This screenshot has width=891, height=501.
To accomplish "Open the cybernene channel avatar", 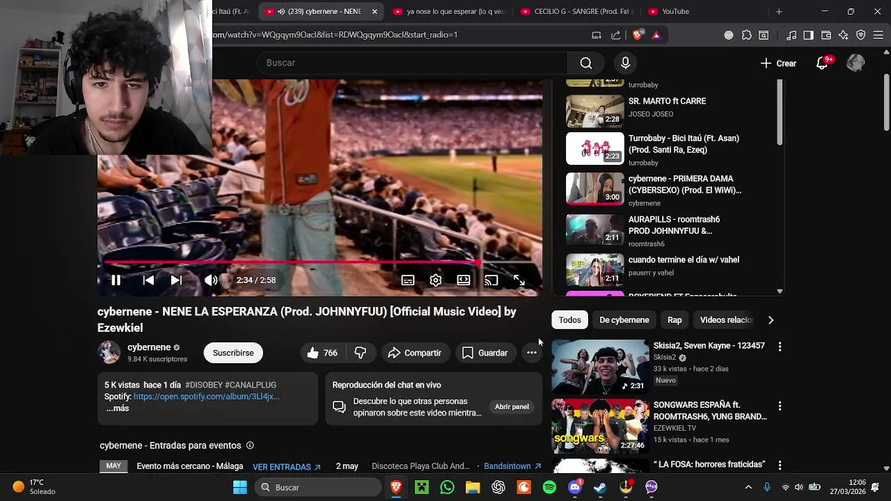I will pos(109,353).
